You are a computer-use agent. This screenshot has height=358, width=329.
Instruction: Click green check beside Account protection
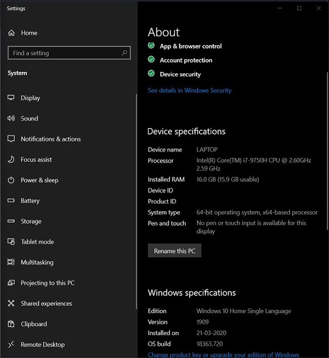tap(151, 60)
